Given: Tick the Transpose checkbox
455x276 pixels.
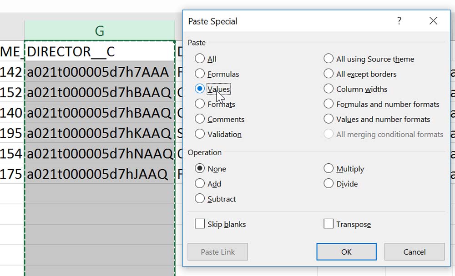Looking at the screenshot, I should pyautogui.click(x=329, y=224).
